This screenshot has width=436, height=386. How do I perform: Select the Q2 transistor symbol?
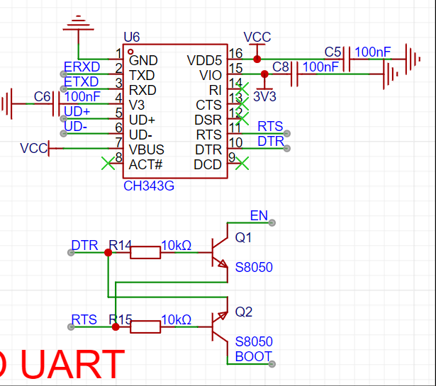coord(220,328)
